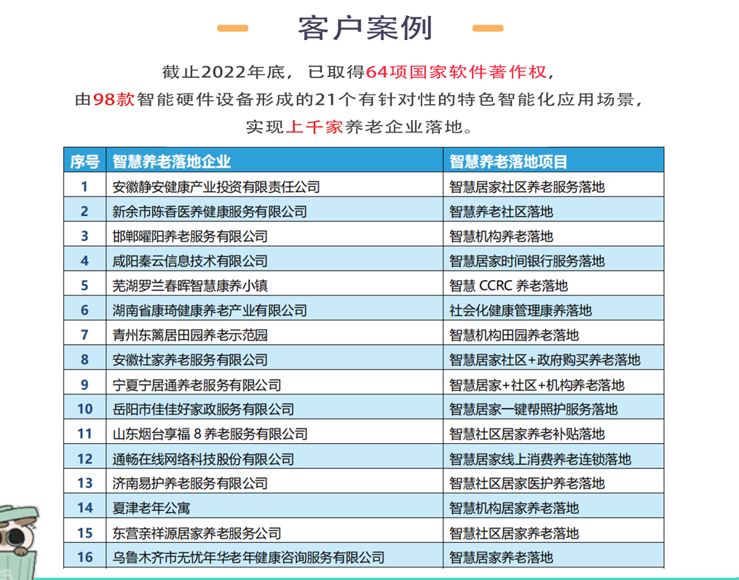This screenshot has height=580, width=739.
Task: Click the red text 64项国家软件著作权
Action: click(x=456, y=71)
